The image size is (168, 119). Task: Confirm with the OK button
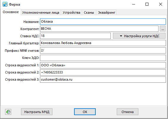(85, 112)
